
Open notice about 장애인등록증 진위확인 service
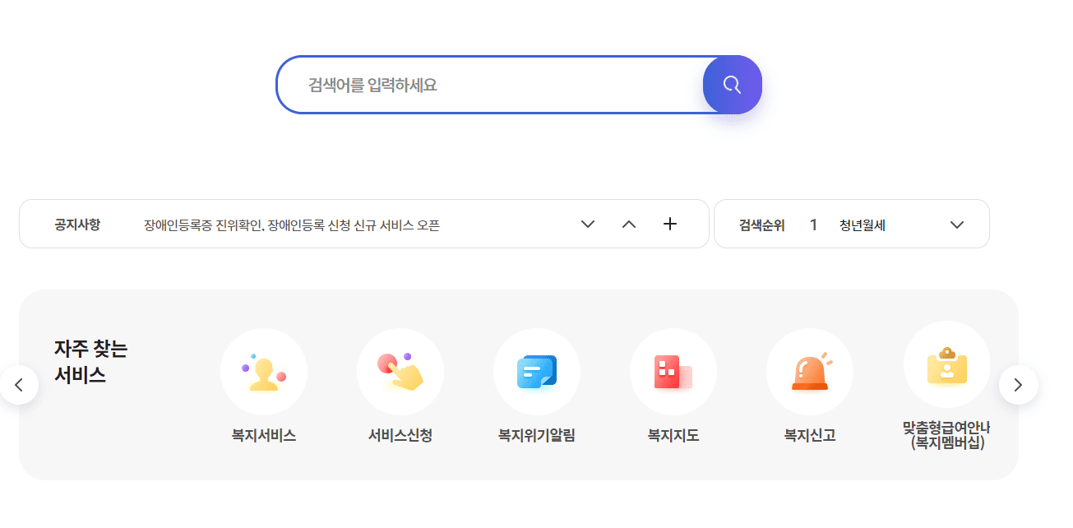[x=292, y=225]
